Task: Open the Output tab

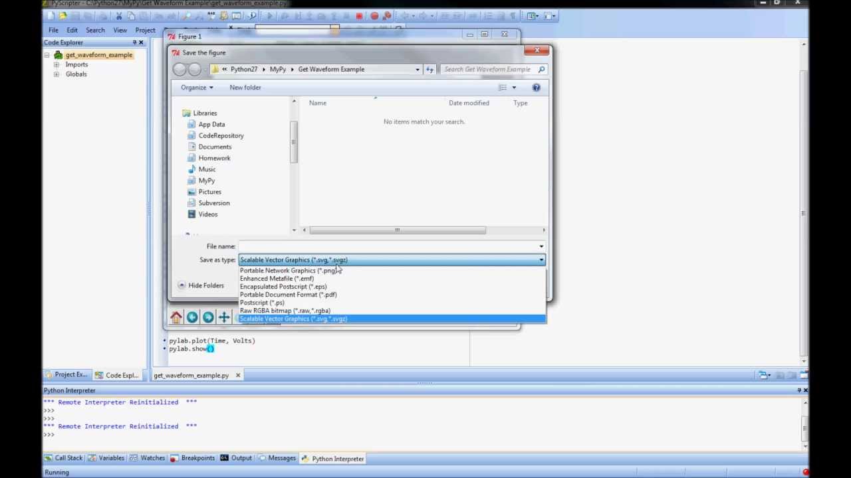Action: 236,459
